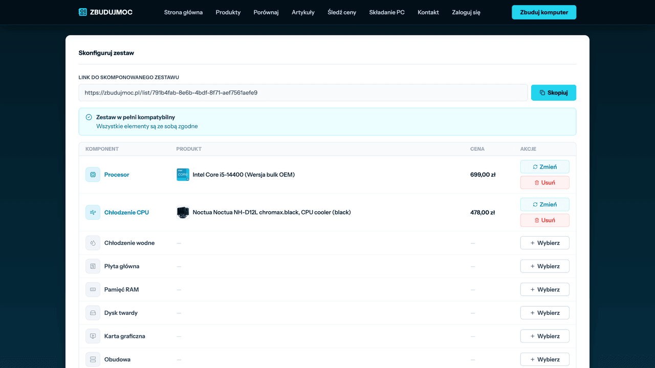This screenshot has width=655, height=368.
Task: Change Chłodzenie CPU with Zmień
Action: coord(545,204)
